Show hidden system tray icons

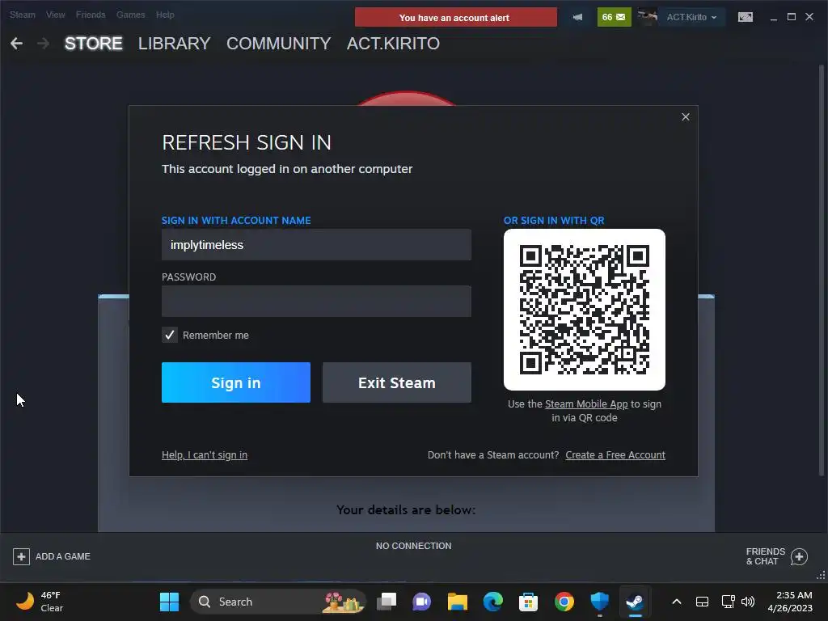(677, 602)
